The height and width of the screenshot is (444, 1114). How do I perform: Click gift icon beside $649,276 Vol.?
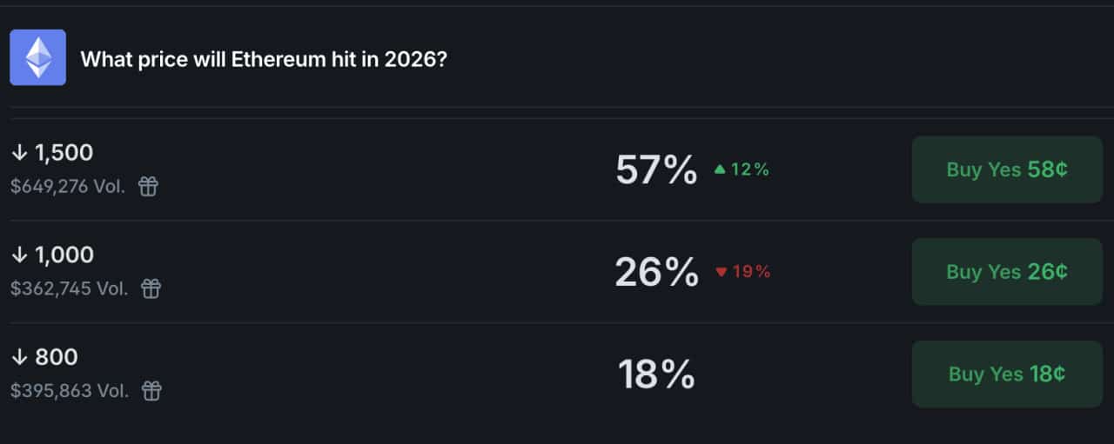point(149,186)
